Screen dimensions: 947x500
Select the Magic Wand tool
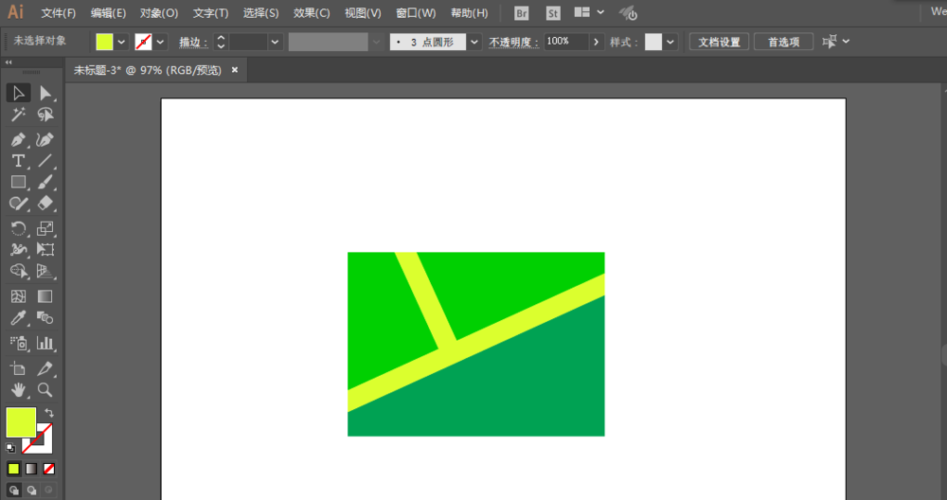click(x=18, y=115)
